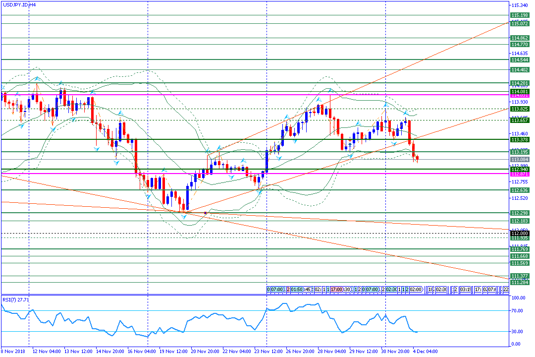This screenshot has width=535, height=357.
Task: Click the pink 17:00 event marker
Action: [x=337, y=289]
